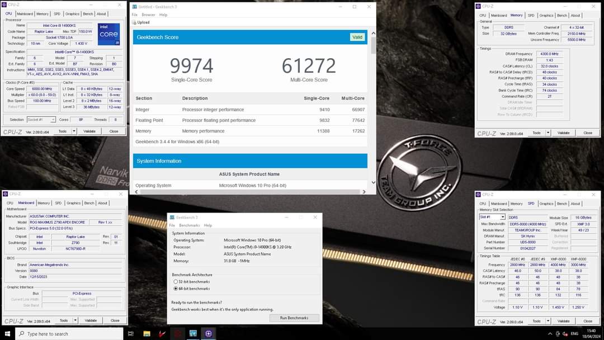The image size is (604, 340).
Task: Click the CPU-Z icon in Mainboard window title bar
Action: 5,193
